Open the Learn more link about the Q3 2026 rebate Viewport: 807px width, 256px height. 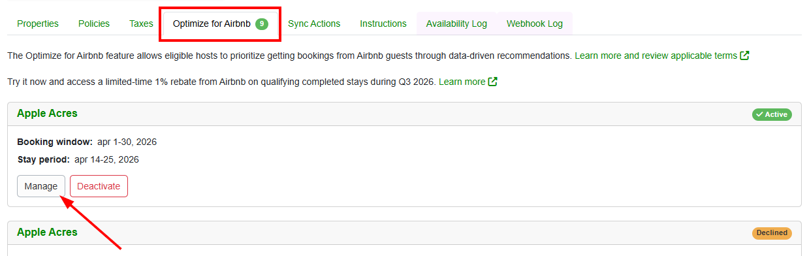(462, 82)
